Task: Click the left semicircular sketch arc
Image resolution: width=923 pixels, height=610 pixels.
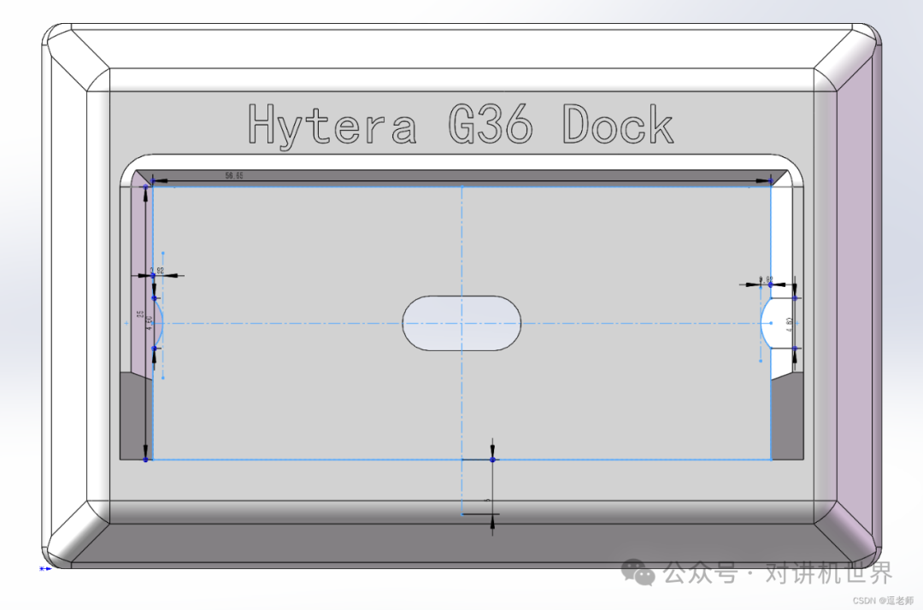Action: point(158,323)
